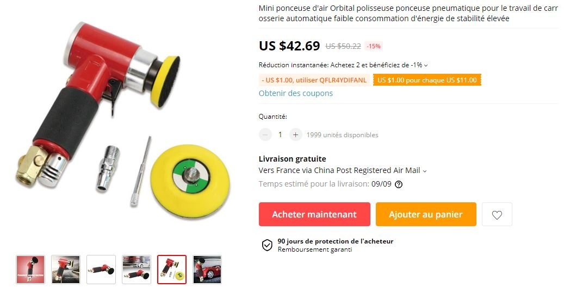
Task: Decrease quantity with the minus button
Action: [x=265, y=135]
